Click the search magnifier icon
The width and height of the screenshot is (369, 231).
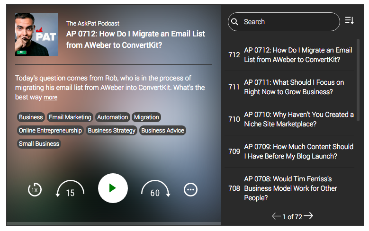[x=234, y=22]
